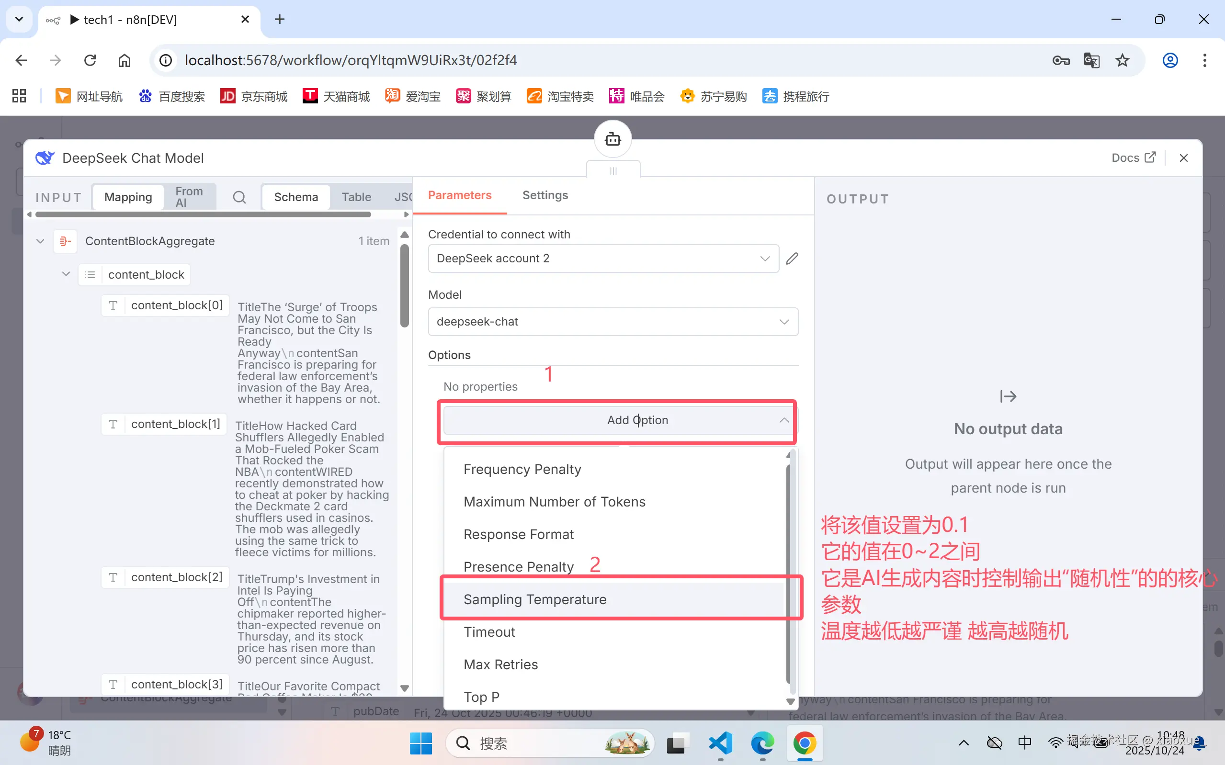1225x765 pixels.
Task: Switch the input view to Table
Action: tap(356, 197)
